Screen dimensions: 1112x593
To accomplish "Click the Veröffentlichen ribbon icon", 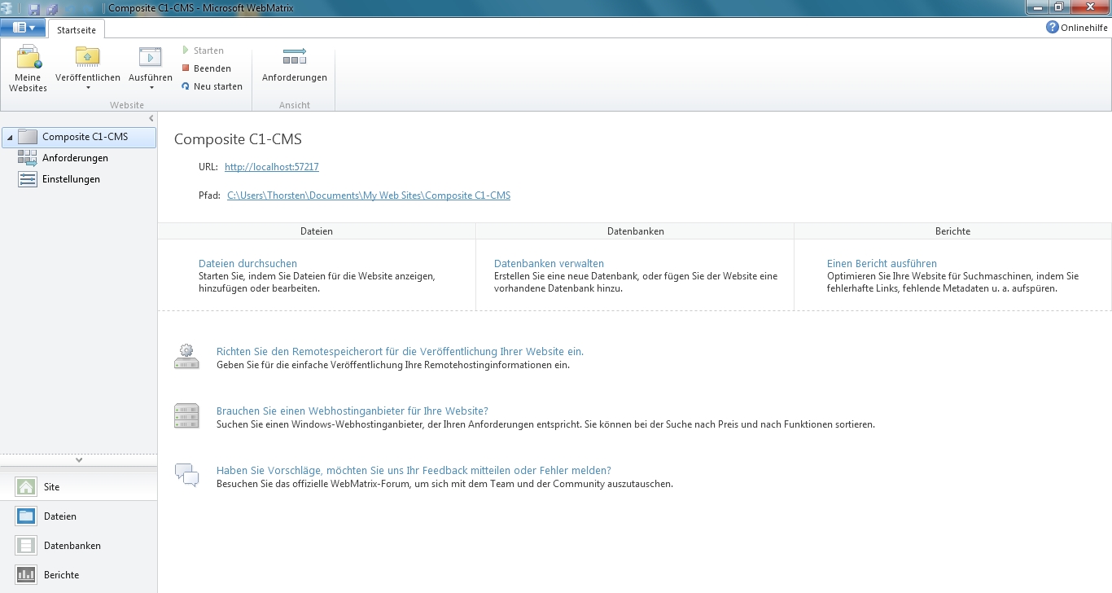I will click(x=87, y=57).
